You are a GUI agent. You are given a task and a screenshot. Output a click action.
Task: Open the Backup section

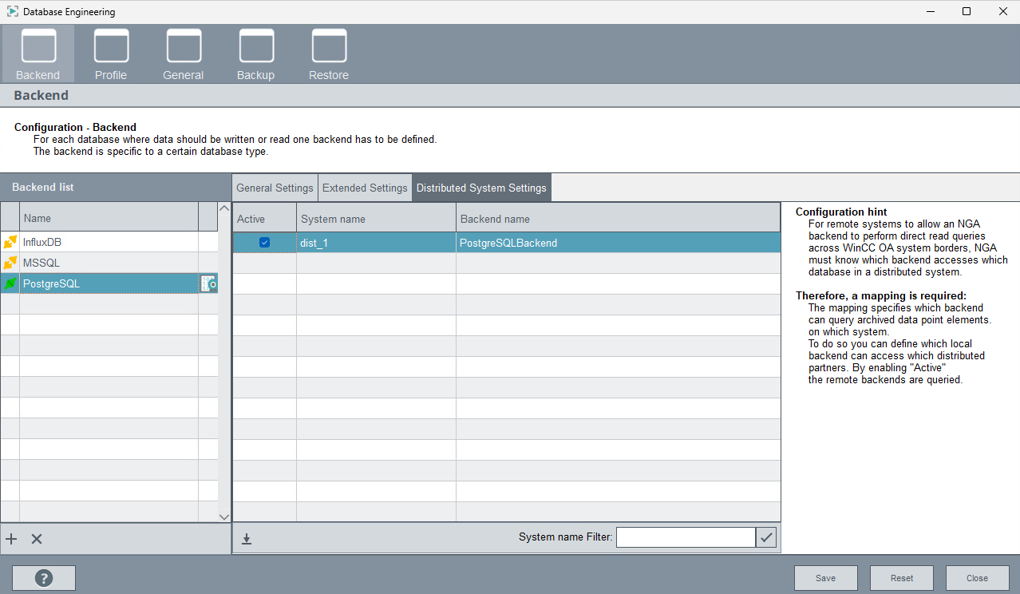point(256,53)
